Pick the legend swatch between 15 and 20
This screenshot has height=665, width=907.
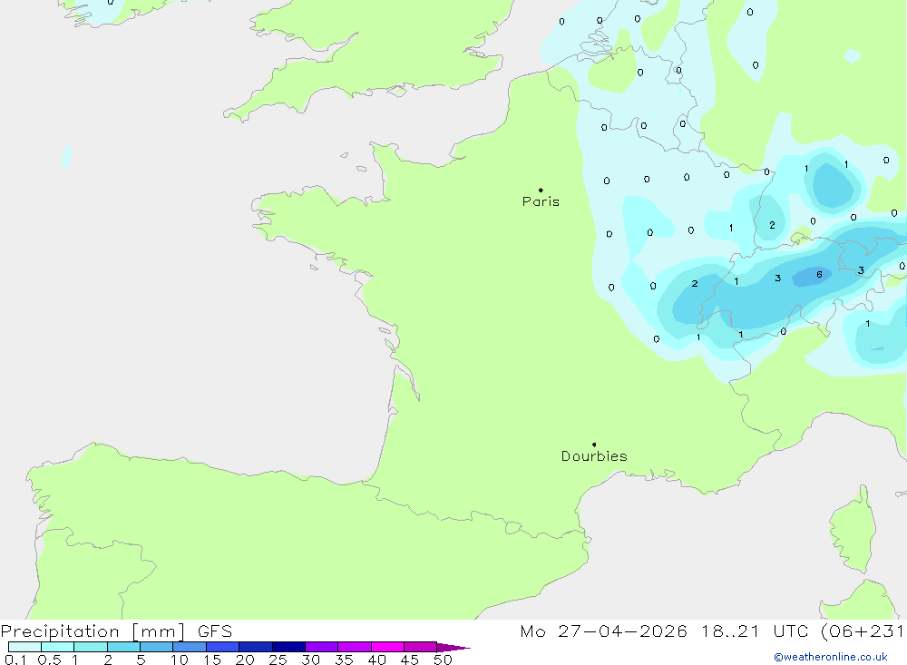pyautogui.click(x=223, y=647)
